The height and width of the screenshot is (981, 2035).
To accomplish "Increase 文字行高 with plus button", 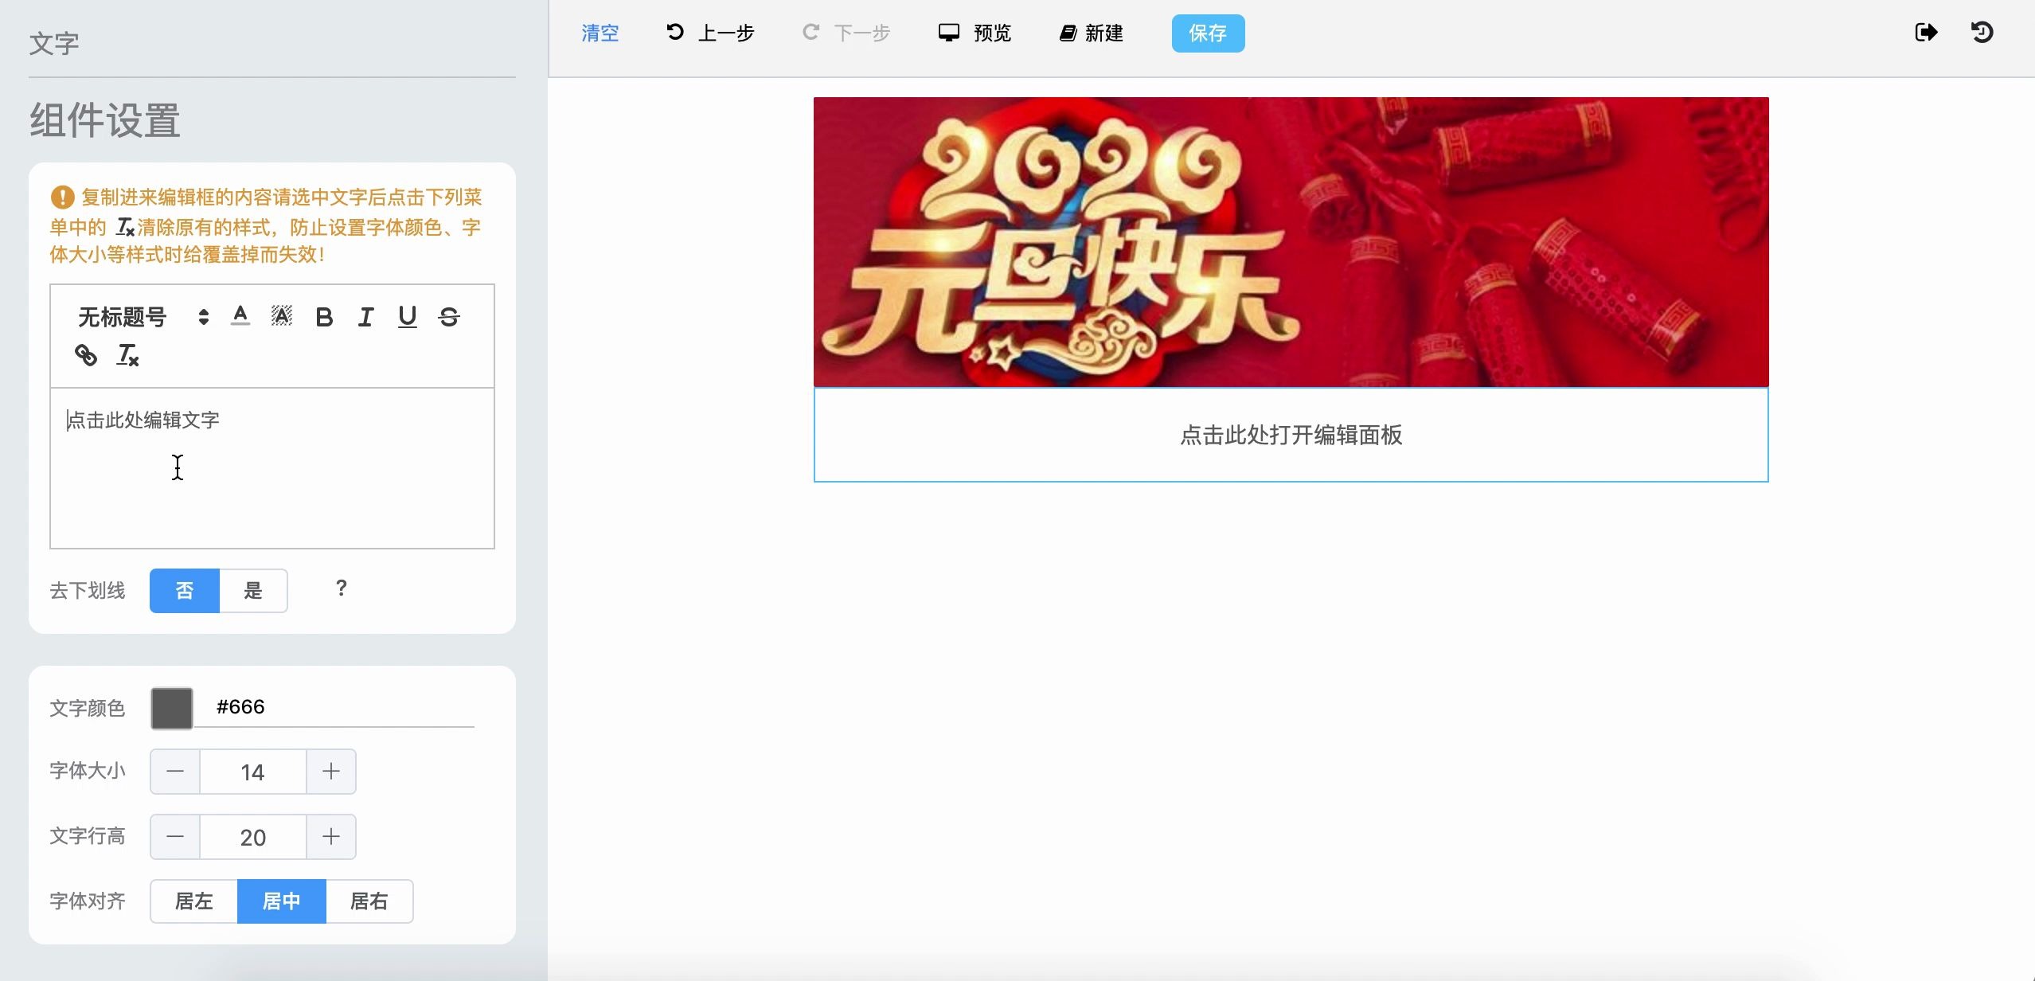I will tap(331, 837).
